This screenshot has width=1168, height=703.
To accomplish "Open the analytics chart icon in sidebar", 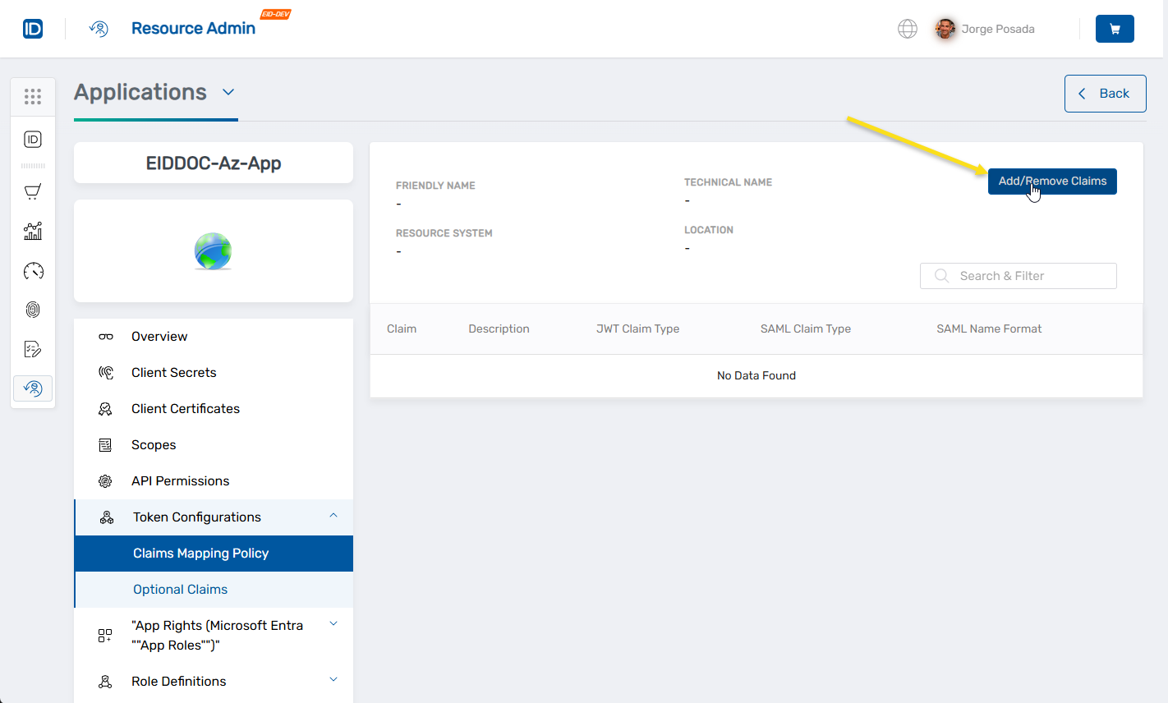I will [x=33, y=232].
